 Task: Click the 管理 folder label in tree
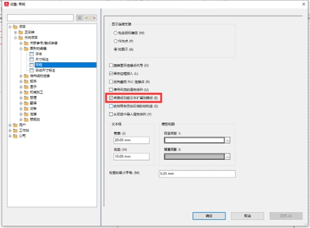coord(33,98)
